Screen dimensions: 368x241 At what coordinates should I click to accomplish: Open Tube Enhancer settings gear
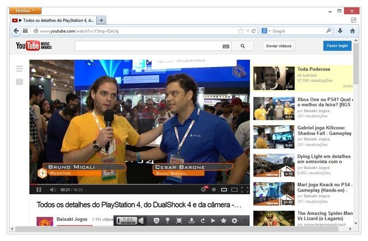pyautogui.click(x=234, y=220)
